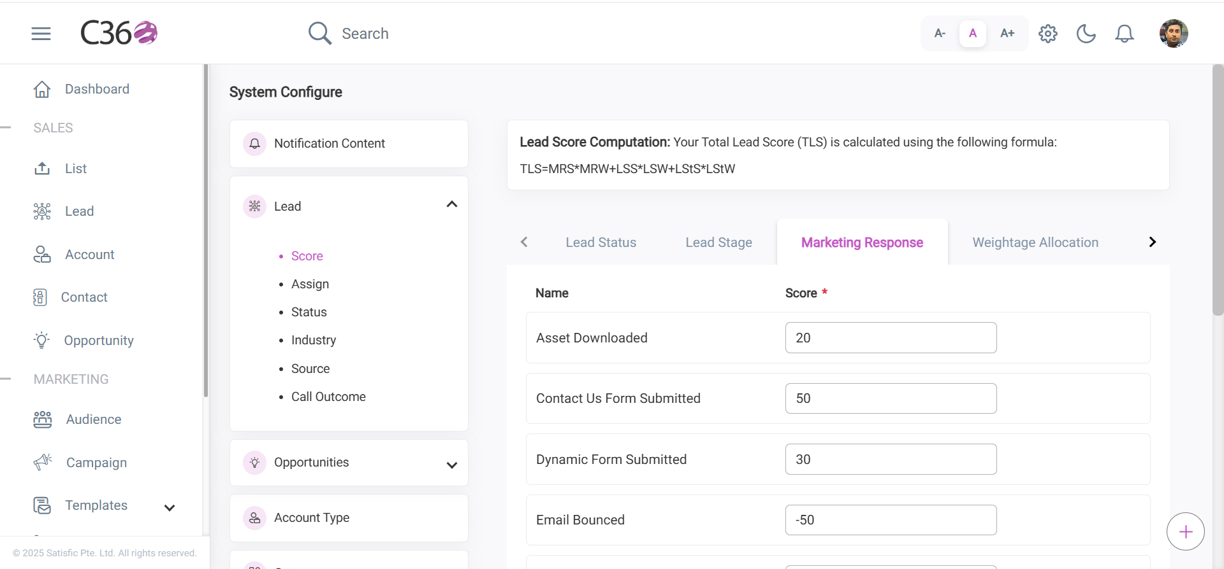The image size is (1224, 569).
Task: Open notifications bell icon
Action: coord(1125,33)
